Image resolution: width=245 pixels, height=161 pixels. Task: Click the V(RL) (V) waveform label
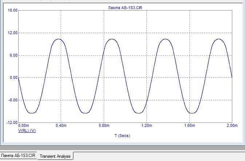27,130
